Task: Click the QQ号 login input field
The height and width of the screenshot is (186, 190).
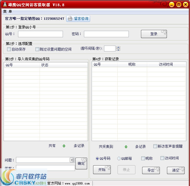Action: 40,34
